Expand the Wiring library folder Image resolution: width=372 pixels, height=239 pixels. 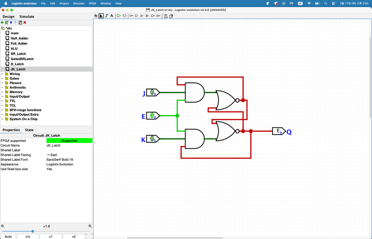[x=3, y=74]
